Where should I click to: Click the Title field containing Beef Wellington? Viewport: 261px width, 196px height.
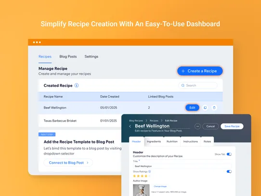[x=183, y=166]
